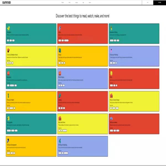Open the Writing & Publishing title link
This screenshot has height=166, width=166.
pyautogui.click(x=64, y=145)
